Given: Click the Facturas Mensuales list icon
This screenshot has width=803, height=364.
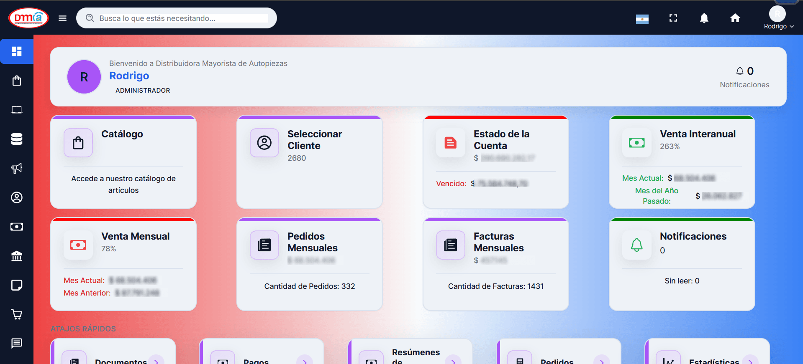Looking at the screenshot, I should (x=451, y=245).
